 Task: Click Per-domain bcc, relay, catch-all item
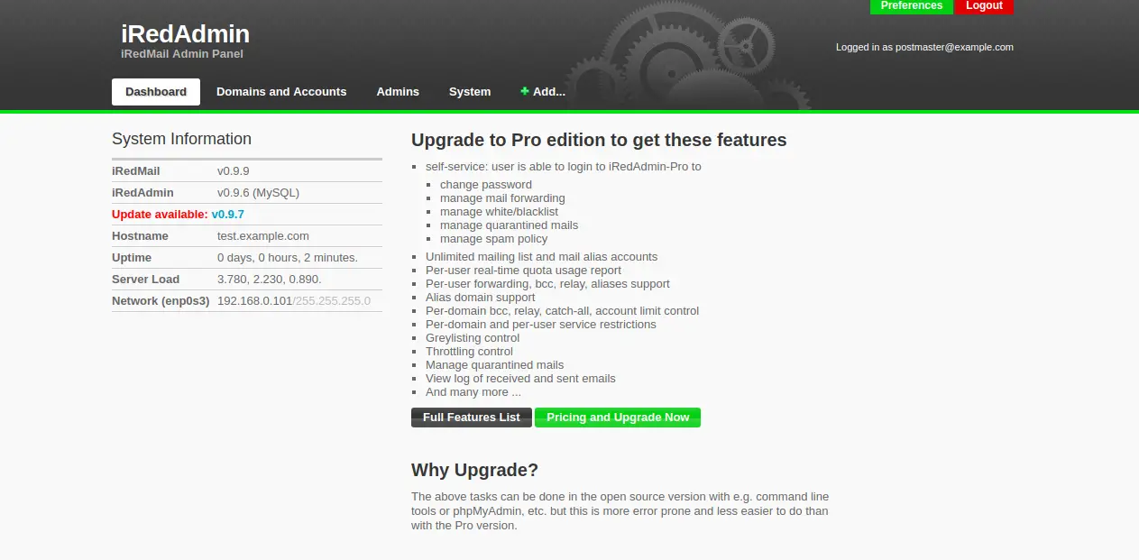click(563, 311)
